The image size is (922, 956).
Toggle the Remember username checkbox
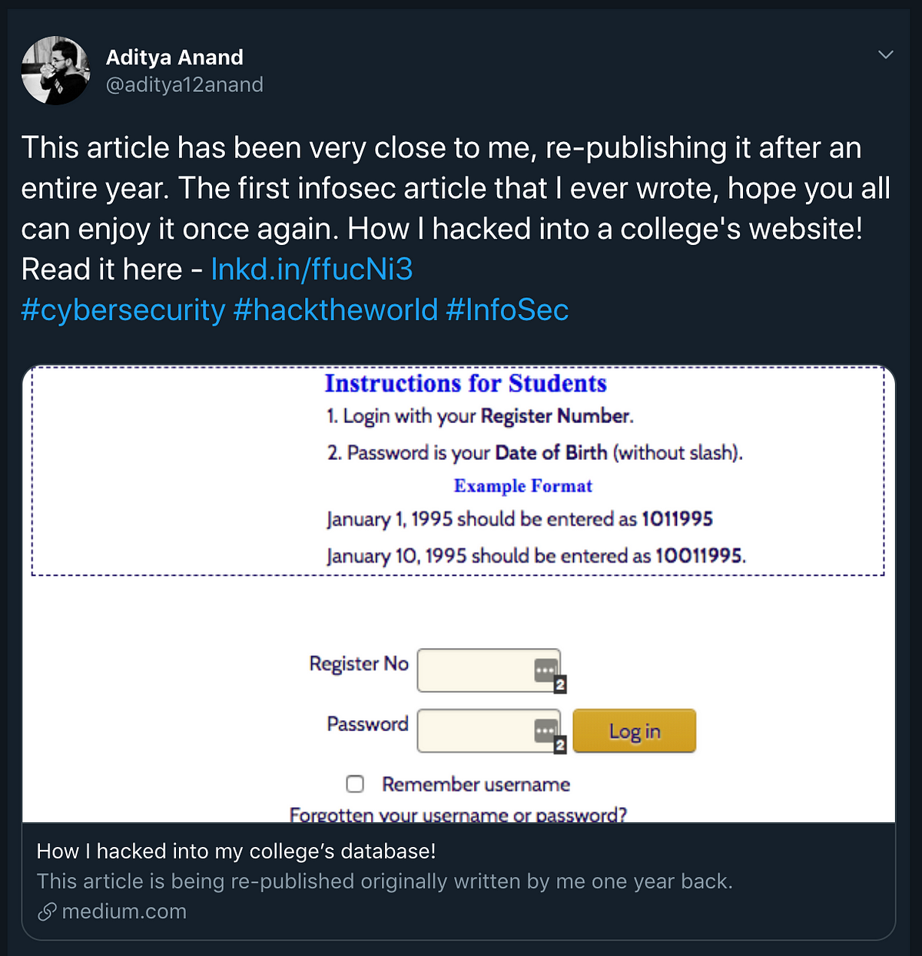(355, 784)
